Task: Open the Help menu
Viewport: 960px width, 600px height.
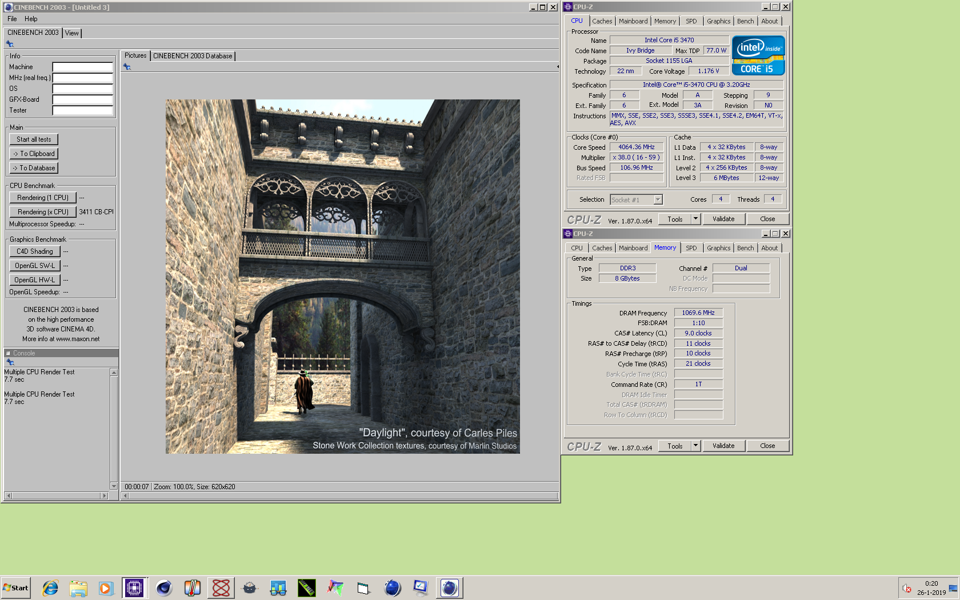Action: tap(31, 19)
